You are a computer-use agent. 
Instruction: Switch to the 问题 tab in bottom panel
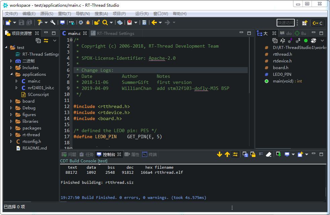click(x=69, y=154)
